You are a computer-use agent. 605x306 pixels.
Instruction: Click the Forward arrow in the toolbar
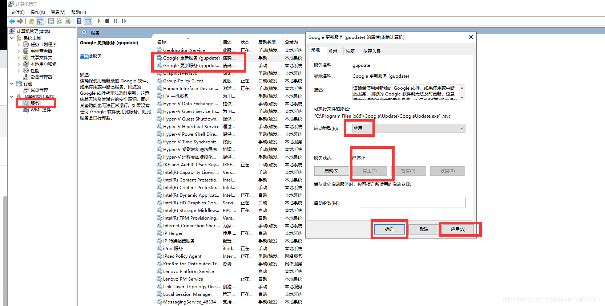tap(20, 21)
